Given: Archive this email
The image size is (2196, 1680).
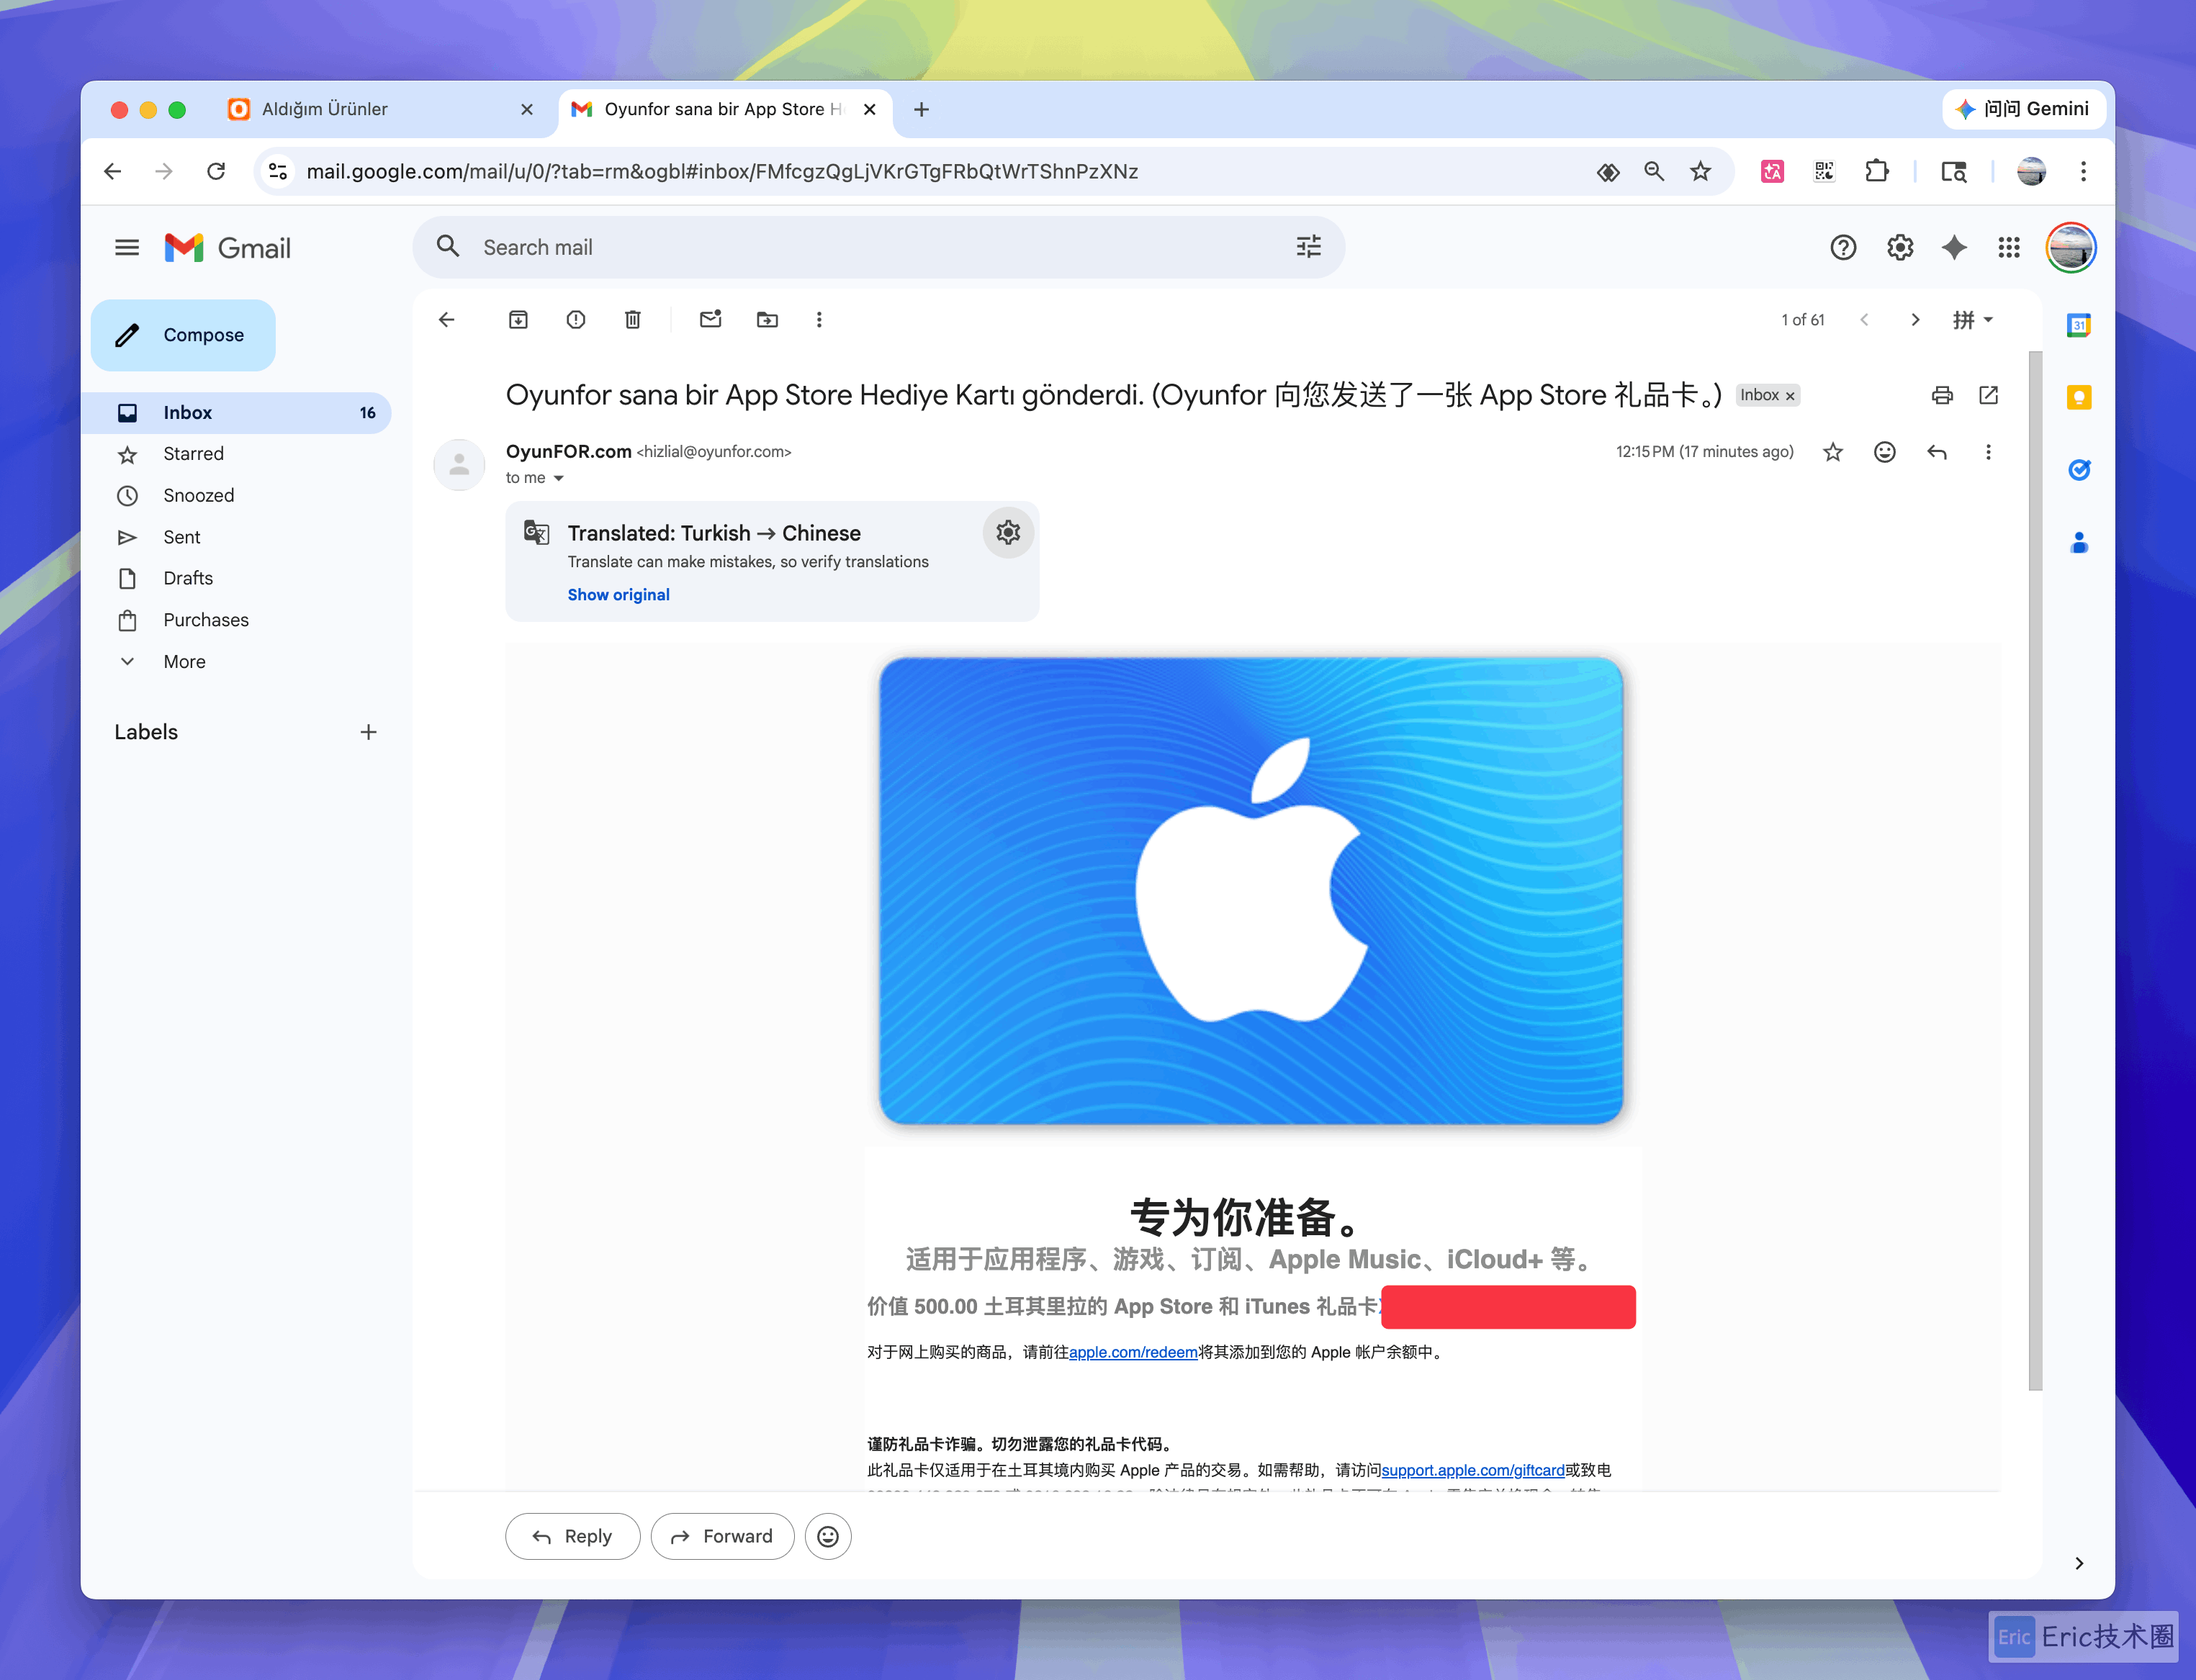Looking at the screenshot, I should (x=518, y=320).
